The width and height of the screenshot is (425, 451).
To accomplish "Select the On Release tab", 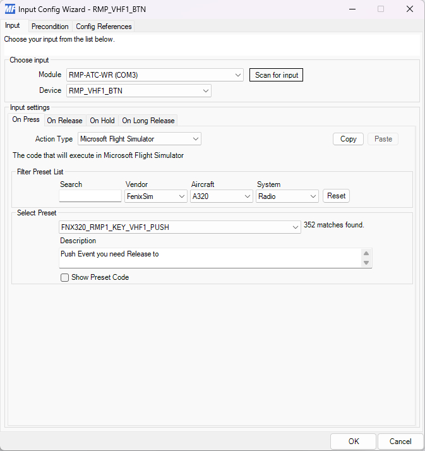I will coord(64,121).
